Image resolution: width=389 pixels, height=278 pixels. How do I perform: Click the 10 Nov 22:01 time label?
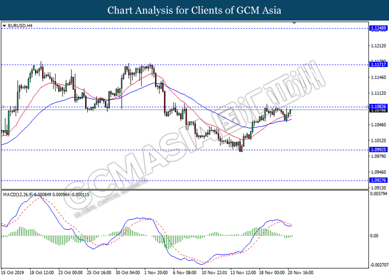[x=215, y=272]
